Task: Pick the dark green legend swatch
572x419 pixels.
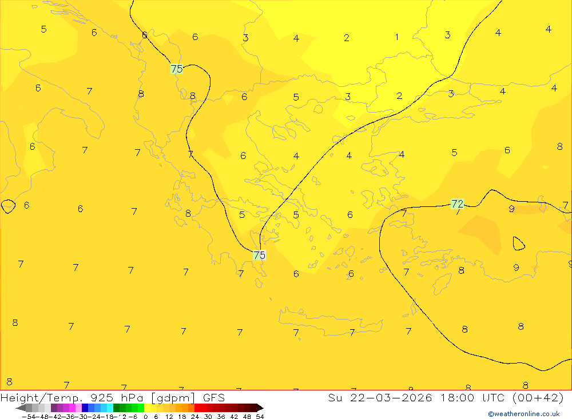Action: (x=116, y=408)
